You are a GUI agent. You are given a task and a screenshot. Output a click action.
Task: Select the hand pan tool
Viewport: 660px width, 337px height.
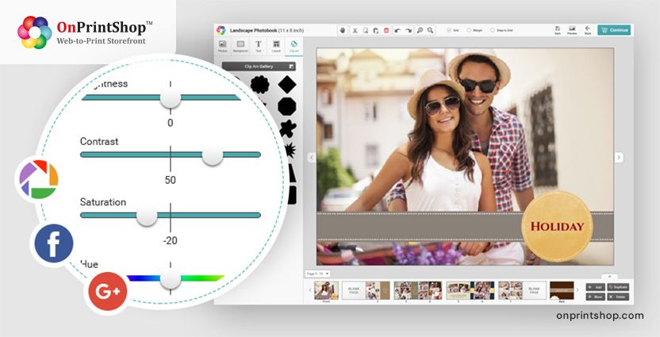(343, 30)
